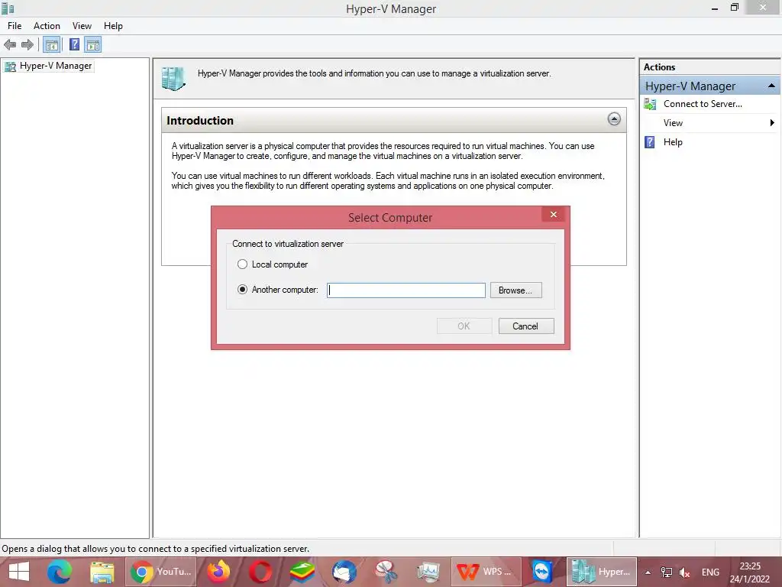782x587 pixels.
Task: Close the Select Computer dialog
Action: 554,215
